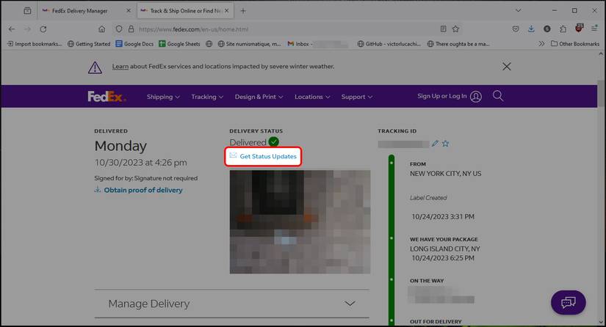The width and height of the screenshot is (606, 327).
Task: Toggle reader view in the address bar
Action: click(443, 29)
